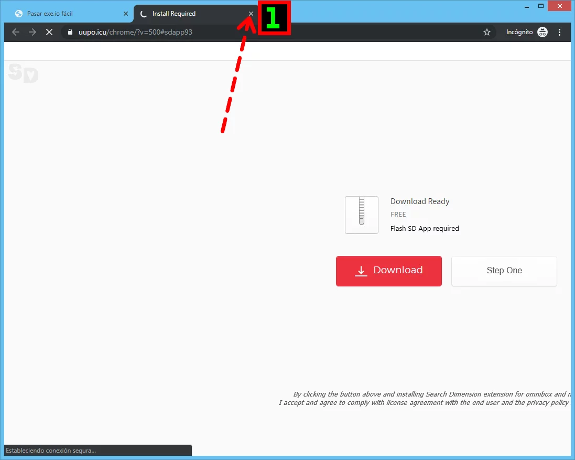The image size is (575, 460).
Task: Close the browser window
Action: tap(559, 6)
